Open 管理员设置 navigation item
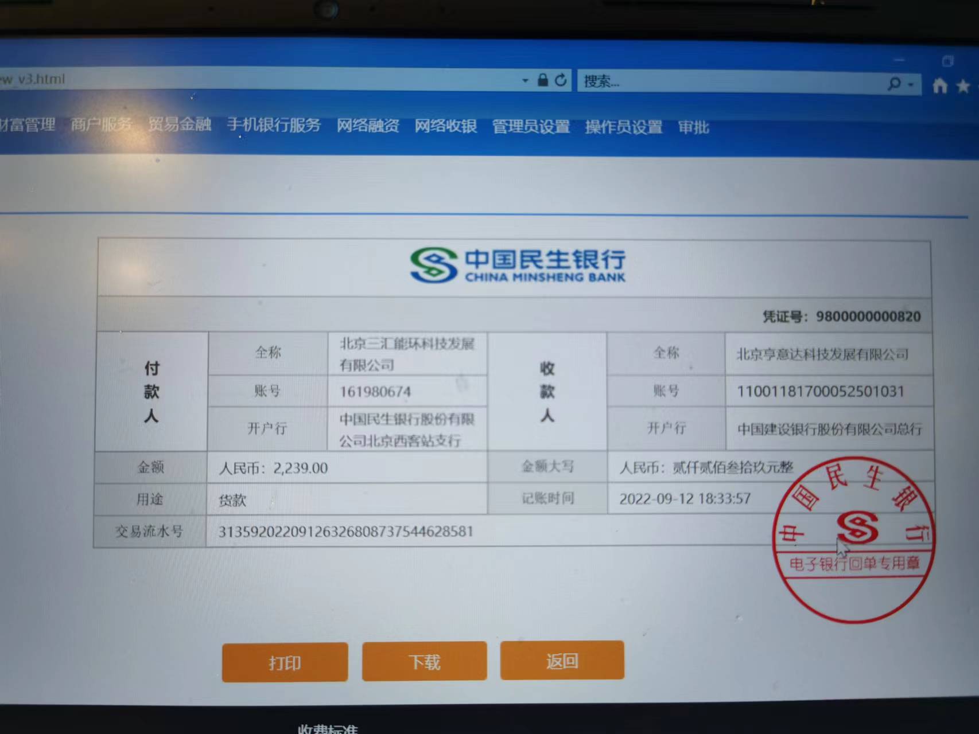 (x=531, y=126)
